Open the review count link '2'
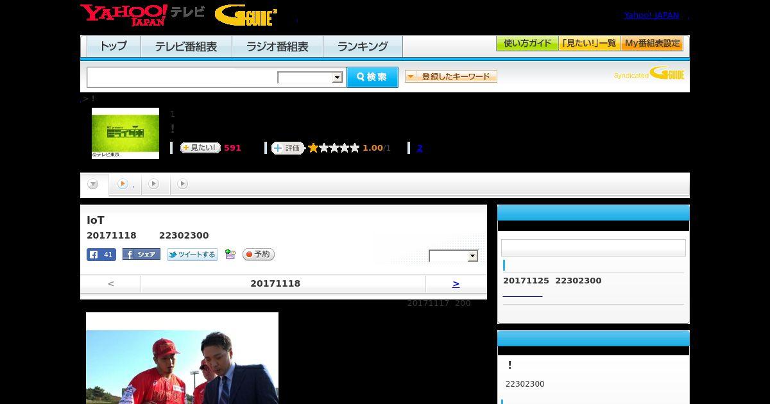 [420, 148]
